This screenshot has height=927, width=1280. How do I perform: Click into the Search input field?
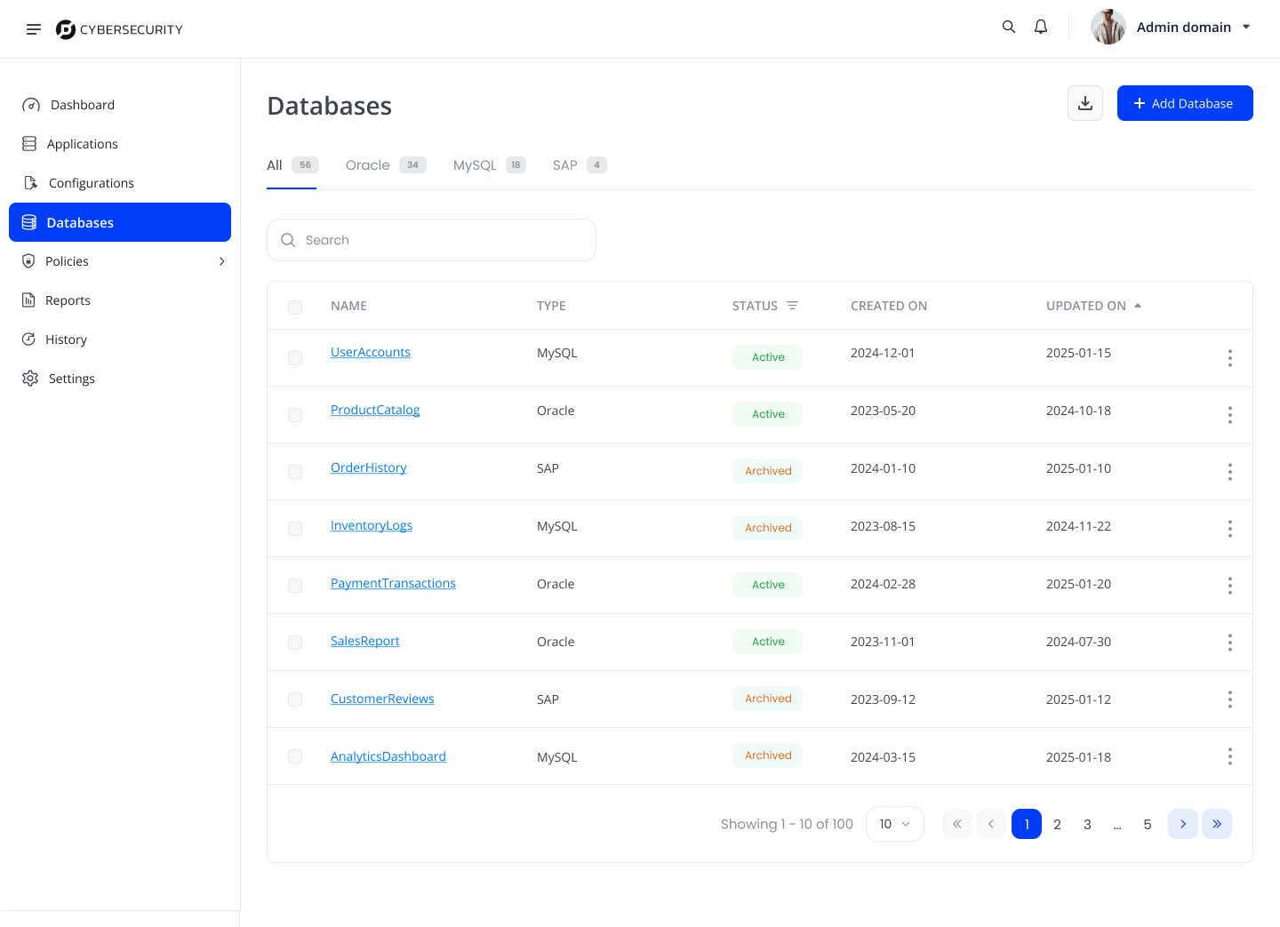[x=432, y=240]
